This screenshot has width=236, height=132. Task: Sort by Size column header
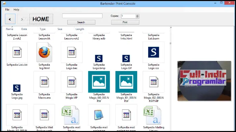pos(60,29)
